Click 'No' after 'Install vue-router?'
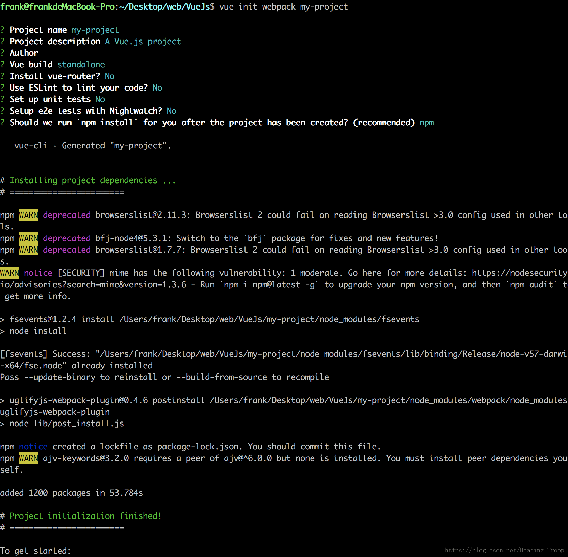Viewport: 568px width, 557px height. [110, 76]
